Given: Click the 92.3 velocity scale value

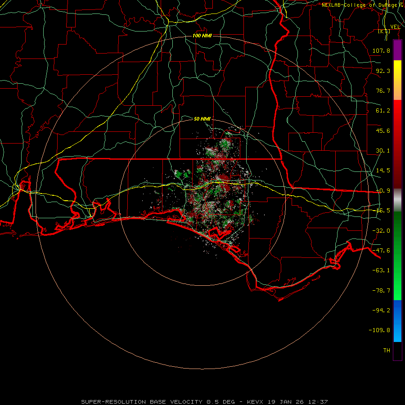Looking at the screenshot, I should (383, 71).
